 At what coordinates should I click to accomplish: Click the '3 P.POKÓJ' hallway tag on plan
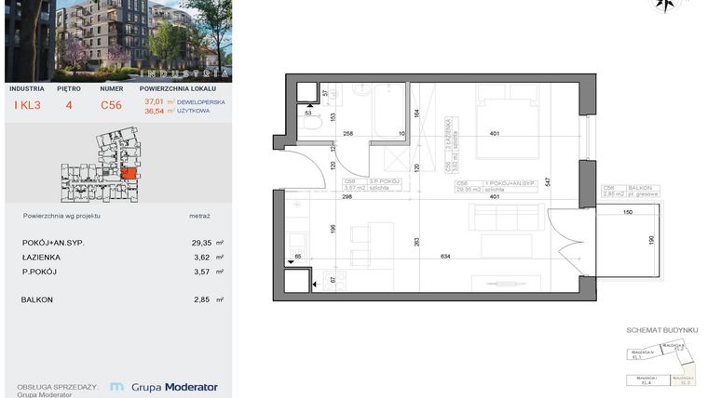pyautogui.click(x=372, y=185)
